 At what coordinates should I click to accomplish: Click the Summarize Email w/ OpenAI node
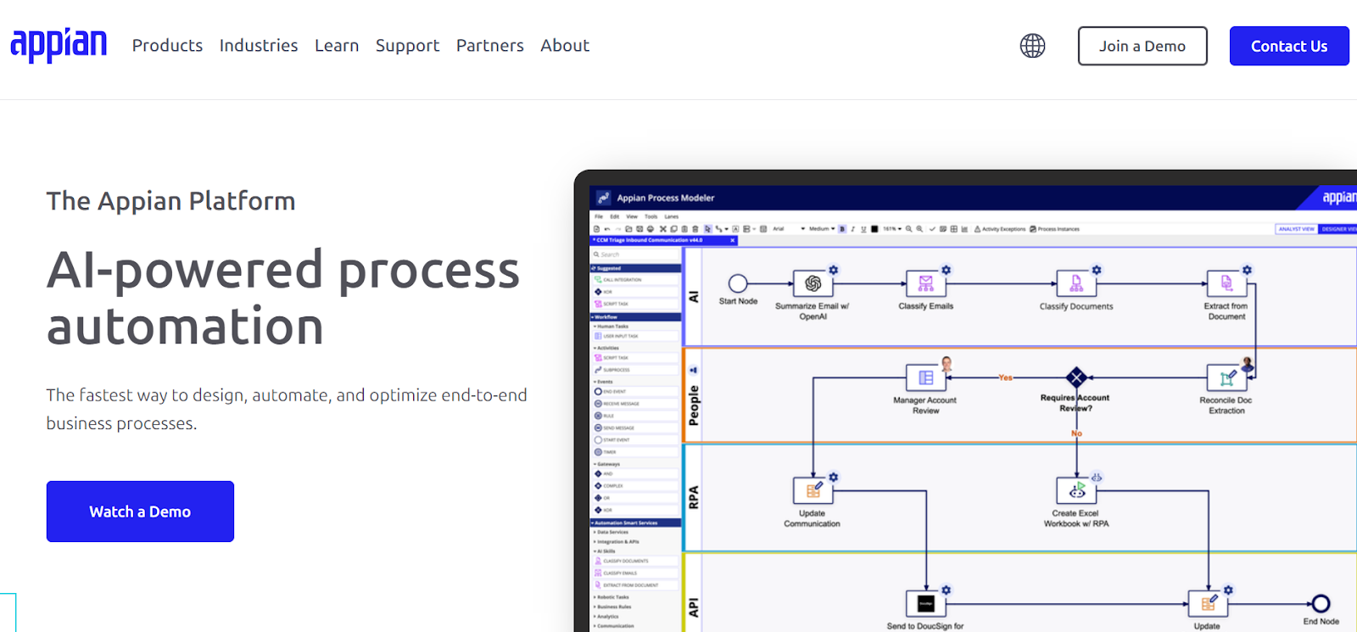point(813,283)
